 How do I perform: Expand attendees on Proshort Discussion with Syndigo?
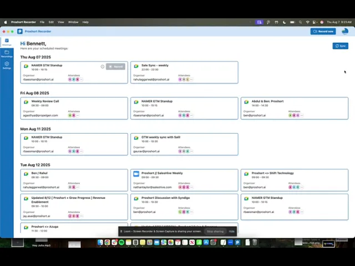tap(191, 212)
